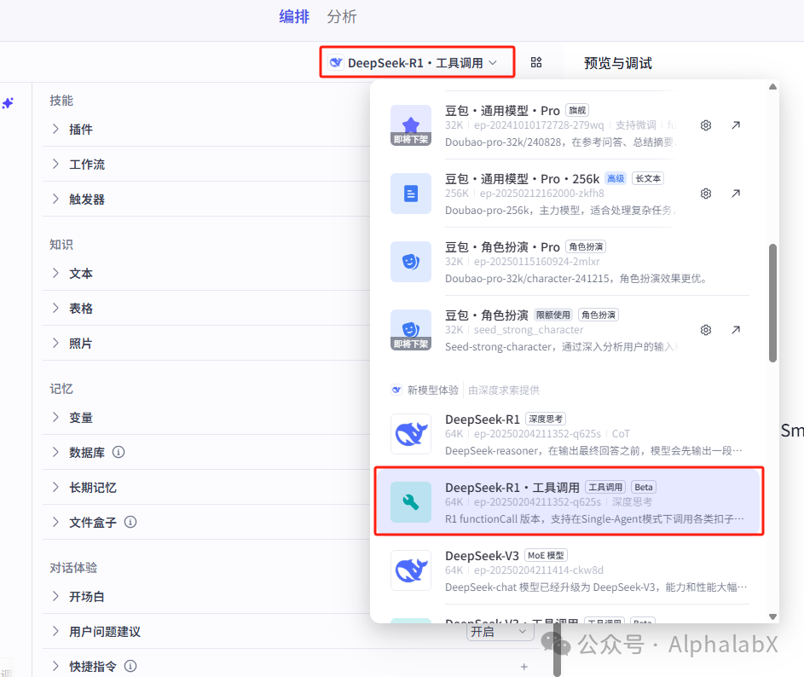Click the sparkle AI icon in left sidebar
Image resolution: width=804 pixels, height=677 pixels.
pyautogui.click(x=8, y=103)
